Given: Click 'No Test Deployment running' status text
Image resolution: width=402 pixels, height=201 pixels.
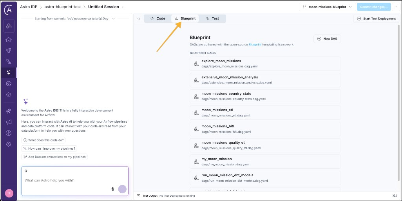Looking at the screenshot, I should pyautogui.click(x=177, y=196).
